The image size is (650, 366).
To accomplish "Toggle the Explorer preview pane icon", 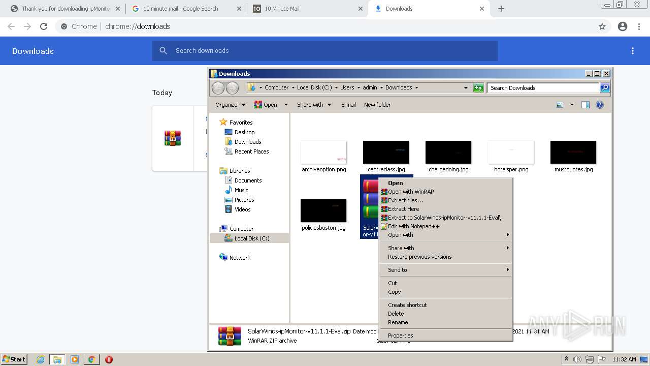I will click(x=586, y=105).
